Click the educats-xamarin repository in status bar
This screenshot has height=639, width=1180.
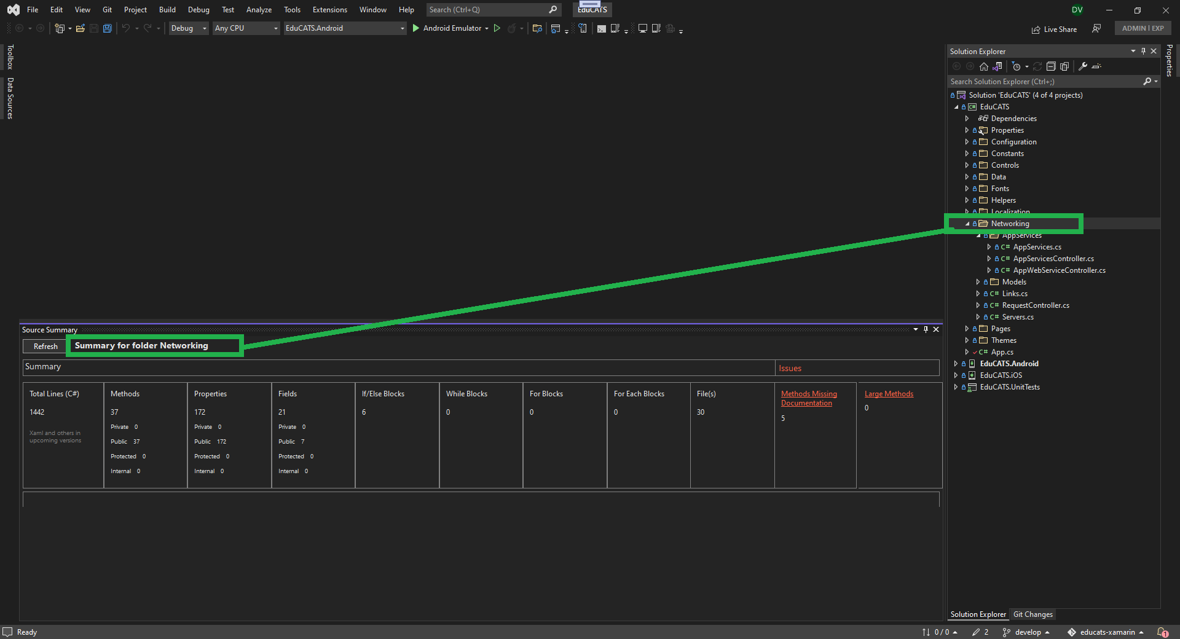pos(1106,632)
